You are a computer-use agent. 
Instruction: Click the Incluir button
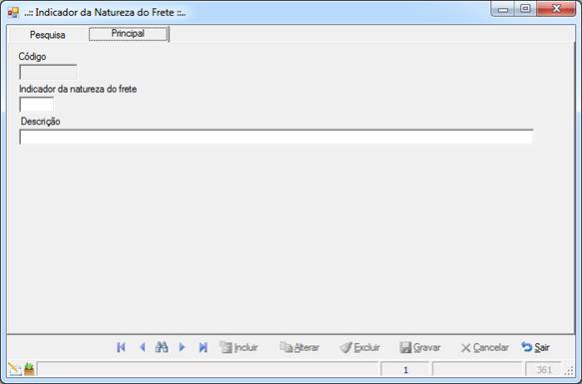click(239, 348)
